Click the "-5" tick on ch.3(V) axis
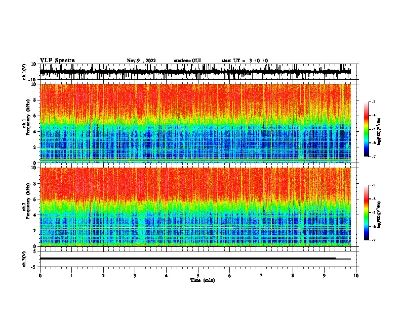The image size is (401, 309). [34, 267]
